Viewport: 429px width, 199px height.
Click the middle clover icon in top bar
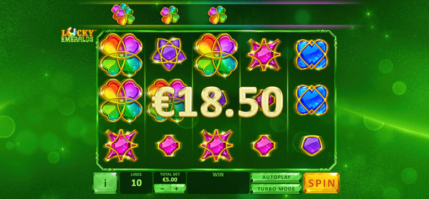(169, 15)
